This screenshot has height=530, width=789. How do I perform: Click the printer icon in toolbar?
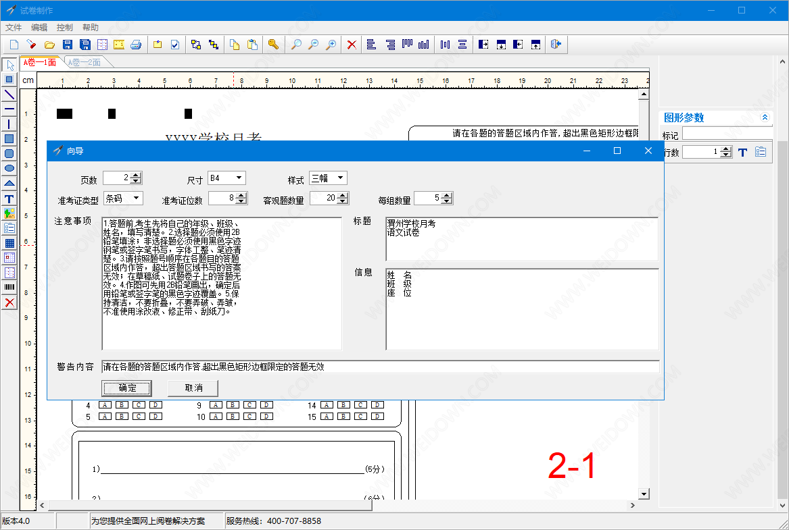pos(136,45)
